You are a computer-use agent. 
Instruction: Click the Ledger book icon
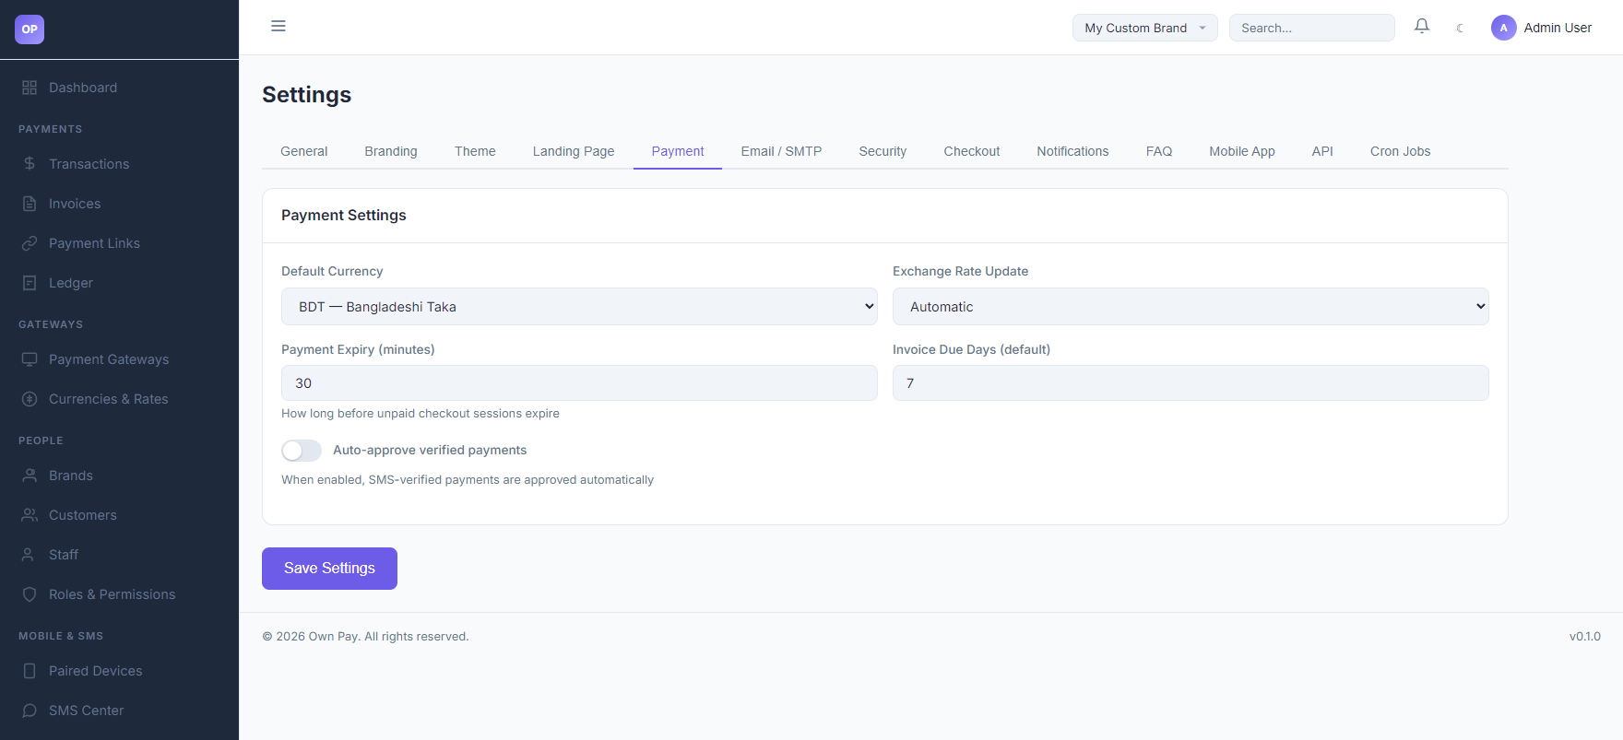coord(30,283)
